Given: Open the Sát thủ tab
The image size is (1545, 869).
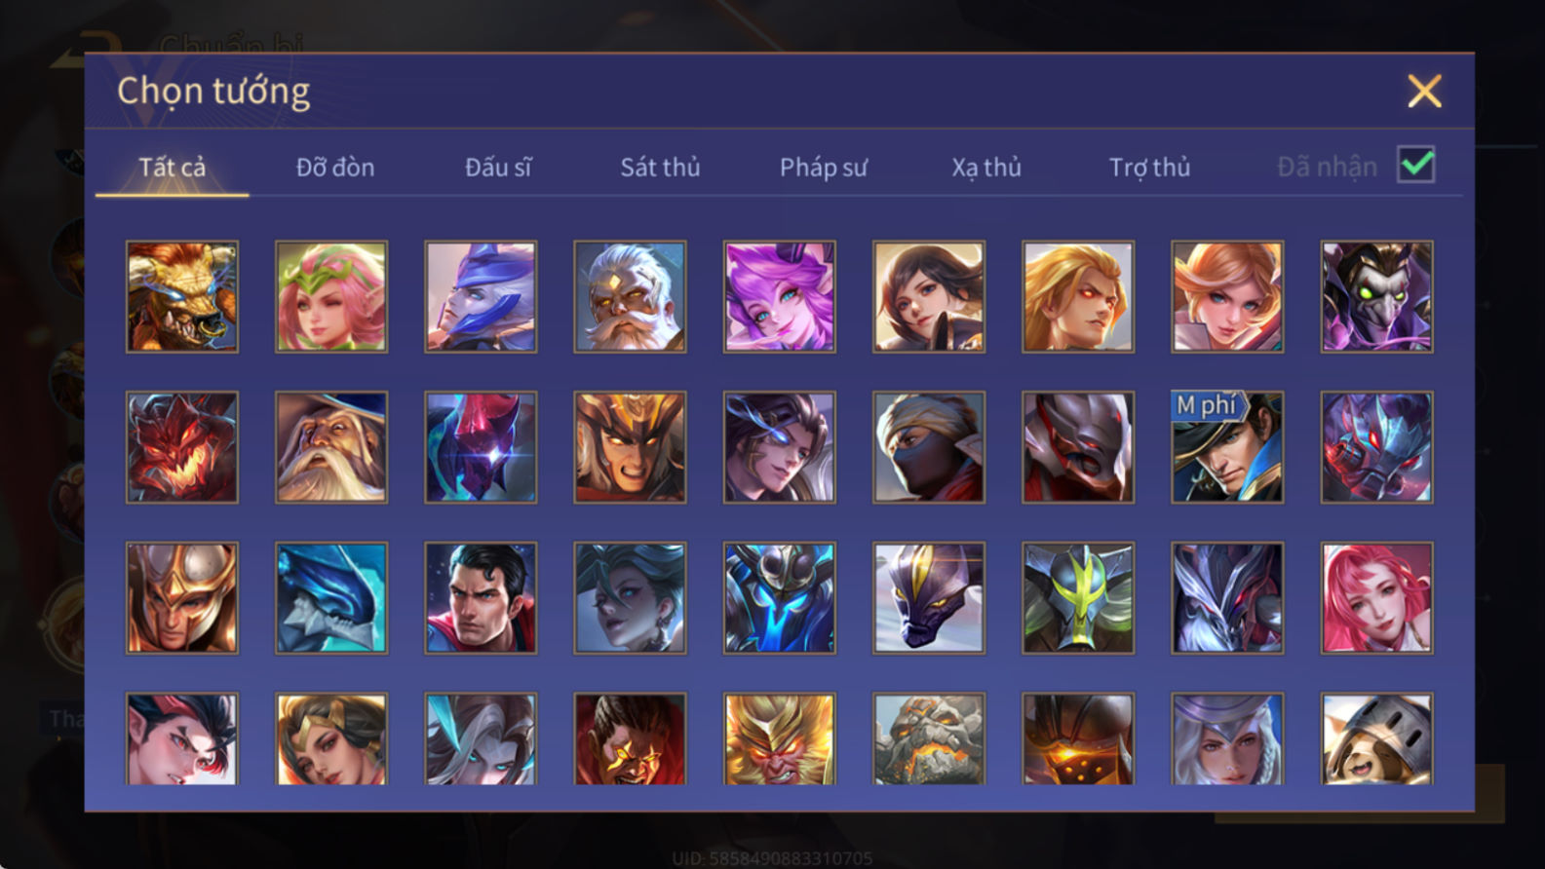Looking at the screenshot, I should (660, 168).
